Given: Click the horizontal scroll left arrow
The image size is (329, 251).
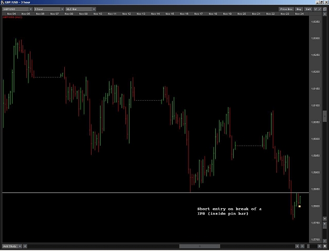Looking at the screenshot, I should [25, 246].
